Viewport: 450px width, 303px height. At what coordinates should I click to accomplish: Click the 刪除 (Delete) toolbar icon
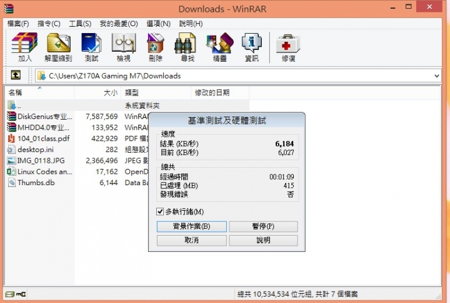click(x=156, y=47)
